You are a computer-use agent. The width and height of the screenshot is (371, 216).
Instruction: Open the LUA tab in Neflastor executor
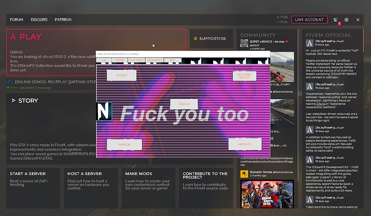pyautogui.click(x=104, y=60)
